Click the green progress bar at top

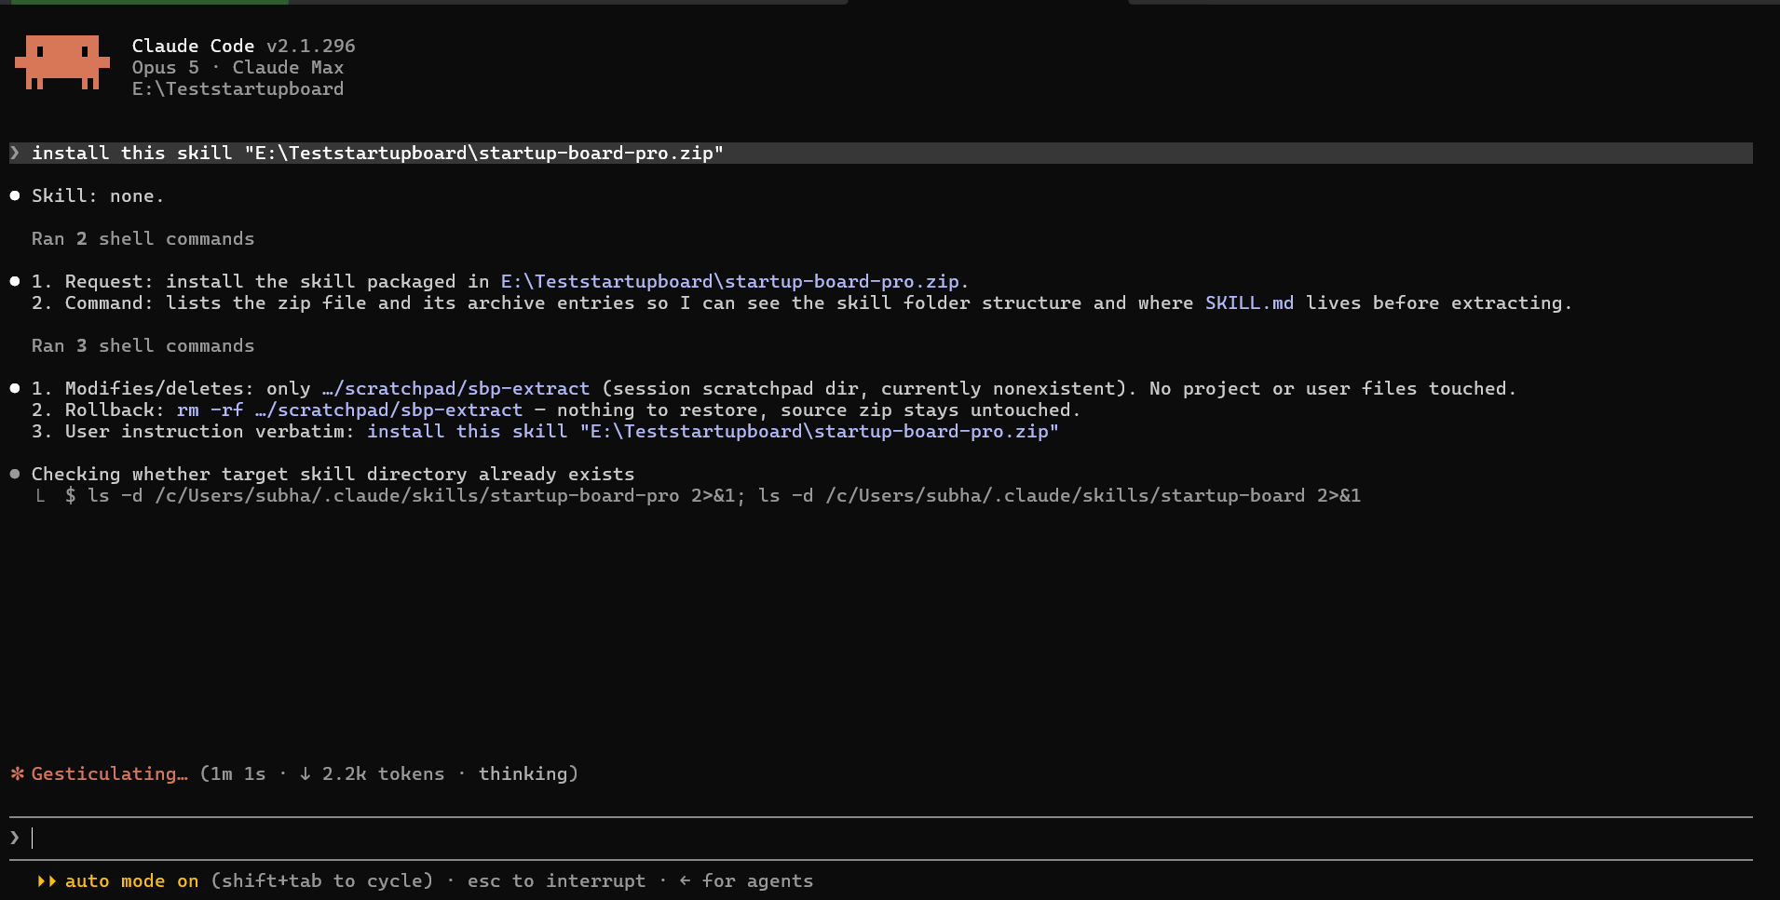[x=149, y=2]
